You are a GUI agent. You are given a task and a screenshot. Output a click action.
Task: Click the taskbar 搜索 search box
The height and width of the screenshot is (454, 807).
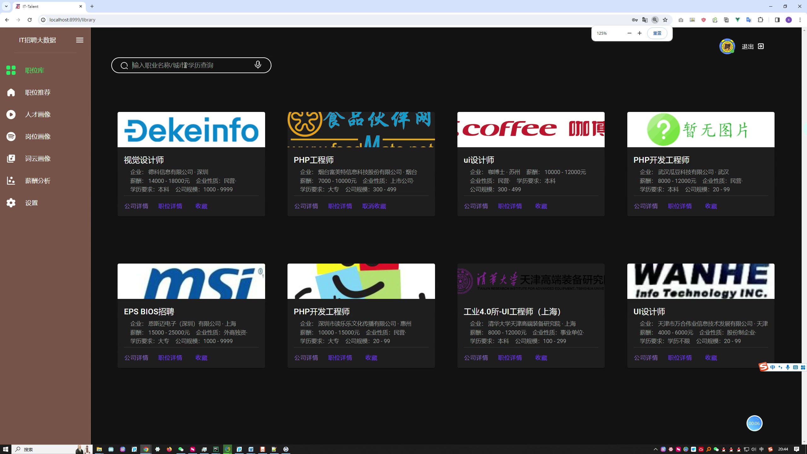click(x=52, y=449)
